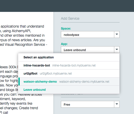Viewport: 134px width, 114px height.
Task: Select url2gifbot application
Action: [x=69, y=74]
